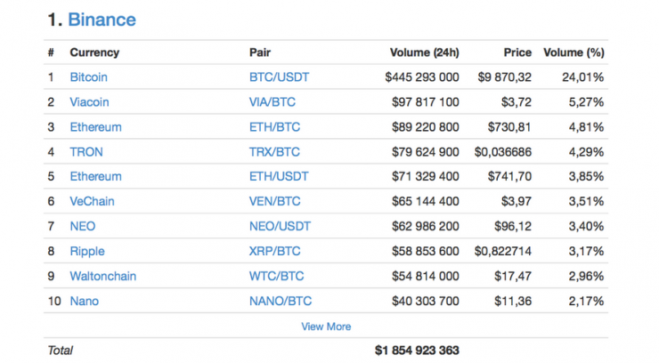659x363 pixels.
Task: Select Nano volume $40 303 700
Action: tap(426, 301)
